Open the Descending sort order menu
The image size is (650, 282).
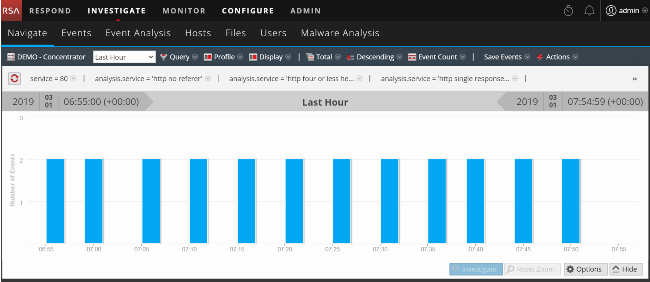[x=374, y=57]
